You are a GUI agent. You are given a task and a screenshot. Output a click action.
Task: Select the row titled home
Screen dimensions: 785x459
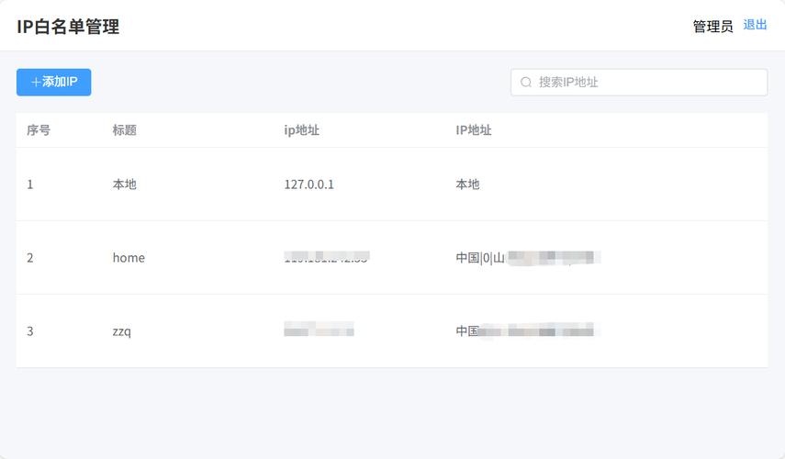coord(391,258)
